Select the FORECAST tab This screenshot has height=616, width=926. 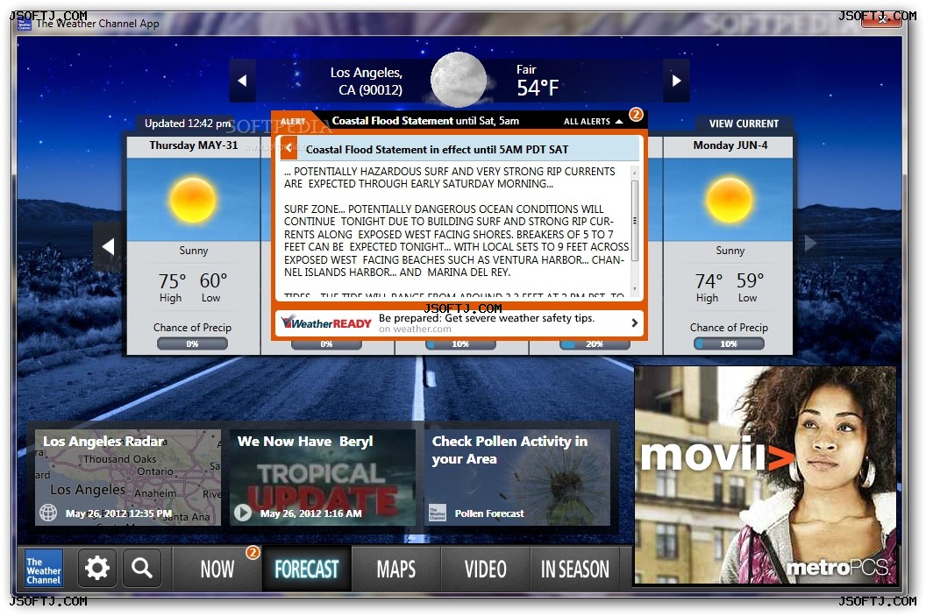pos(307,569)
